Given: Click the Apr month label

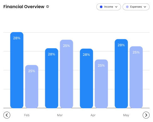Looking at the screenshot, I should tap(93, 115).
